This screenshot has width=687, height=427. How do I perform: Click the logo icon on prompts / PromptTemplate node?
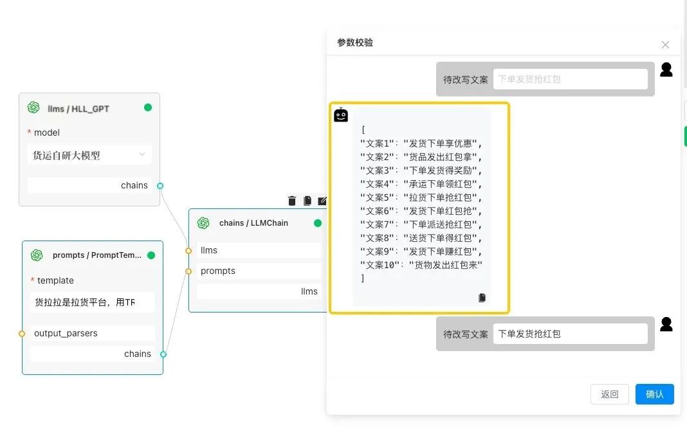click(x=37, y=255)
